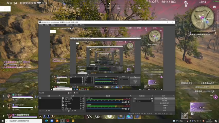Undock the Audio Mixer panel using header icon
Viewport: 219px width, 123px height.
[x=131, y=96]
